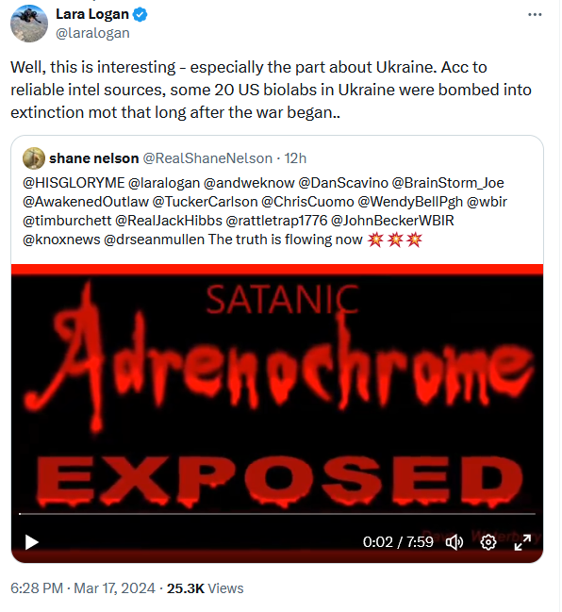Viewport: 562px width, 612px height.
Task: View the 25.3K Views count
Action: [x=206, y=588]
